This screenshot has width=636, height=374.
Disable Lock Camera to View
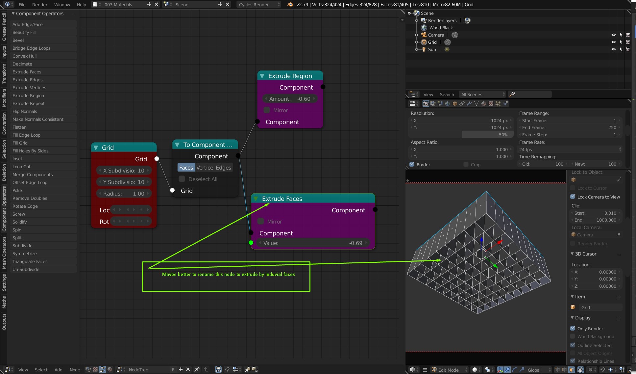(x=573, y=197)
